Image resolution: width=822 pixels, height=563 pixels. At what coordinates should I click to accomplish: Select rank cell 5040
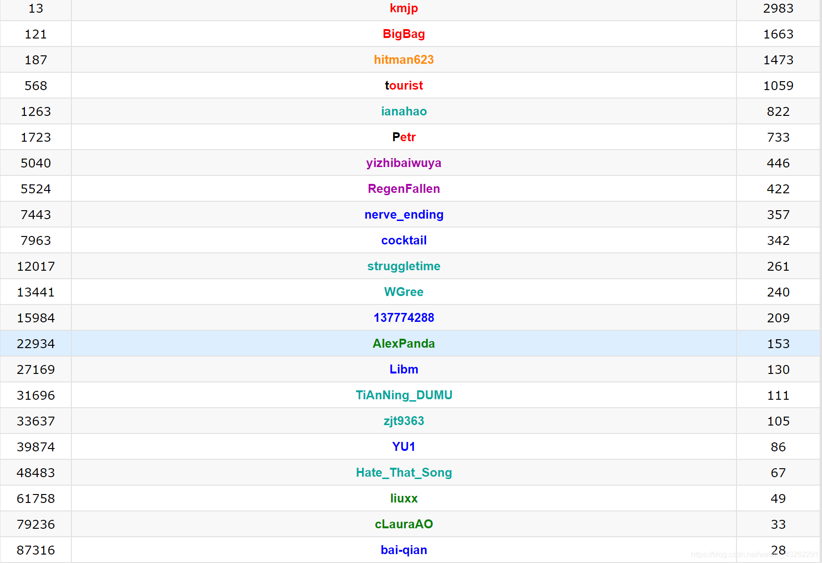(36, 163)
